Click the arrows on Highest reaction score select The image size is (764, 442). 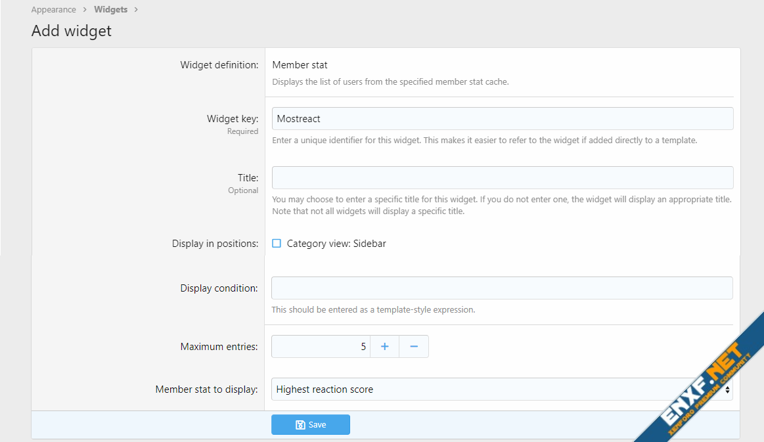tap(727, 389)
